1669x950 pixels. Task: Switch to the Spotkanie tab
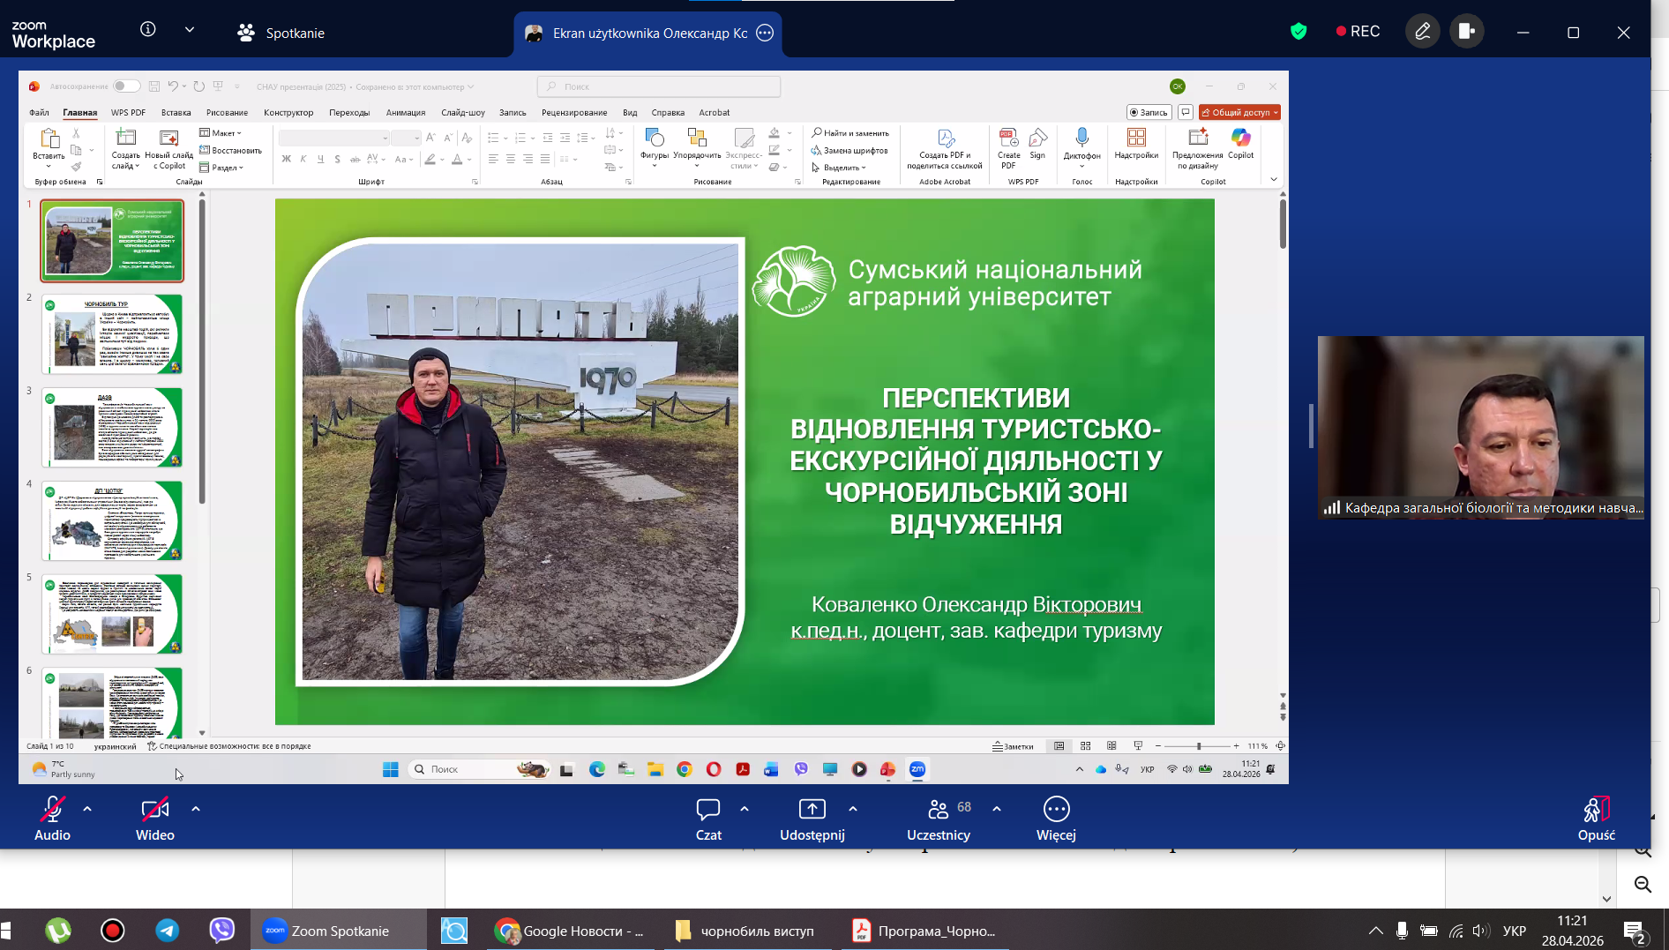(x=282, y=34)
